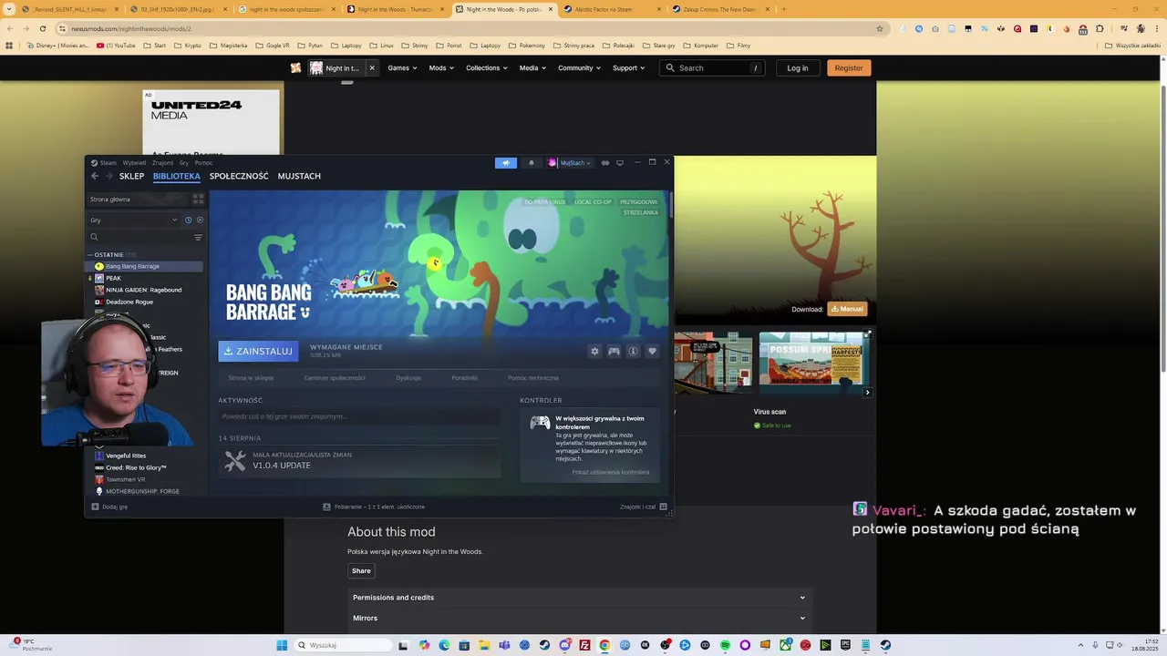Click Pokaż ustawienia kontrolera link
Screen dimensions: 1167x656
611,472
